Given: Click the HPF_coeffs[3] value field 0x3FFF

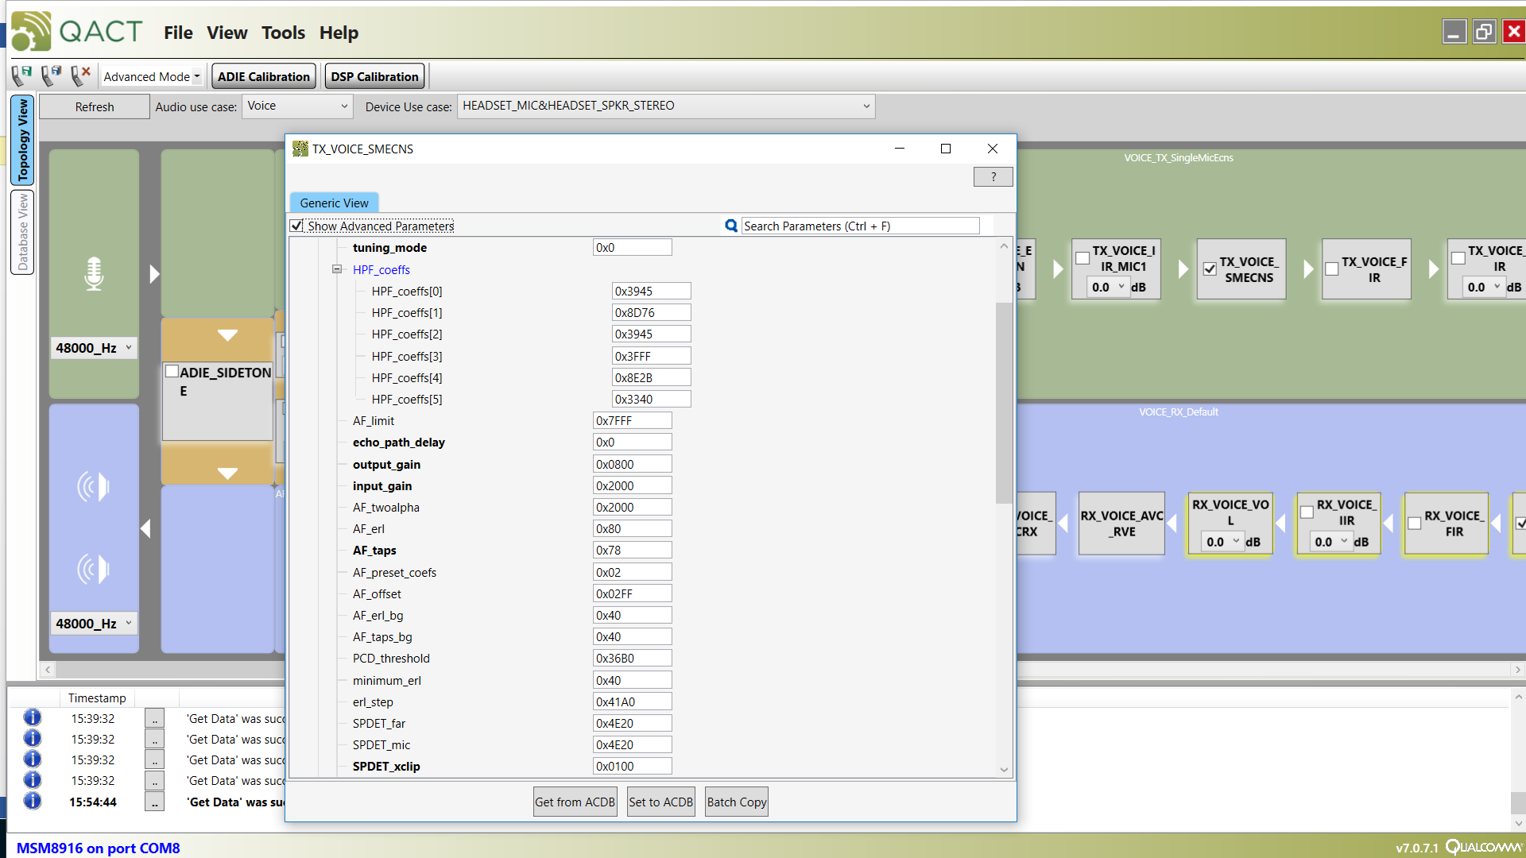Looking at the screenshot, I should pyautogui.click(x=651, y=356).
